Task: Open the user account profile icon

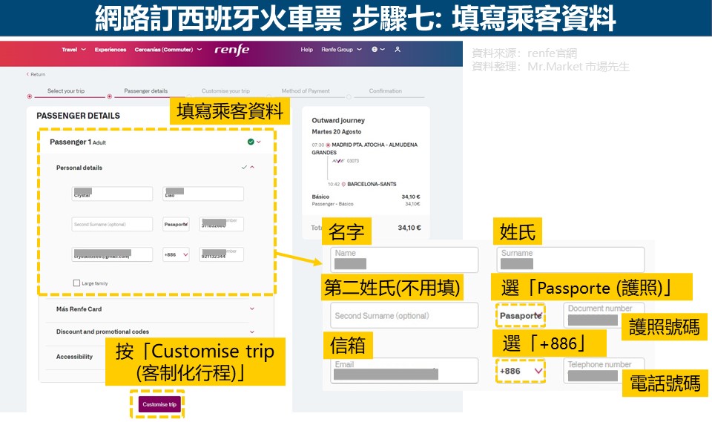Action: click(398, 50)
